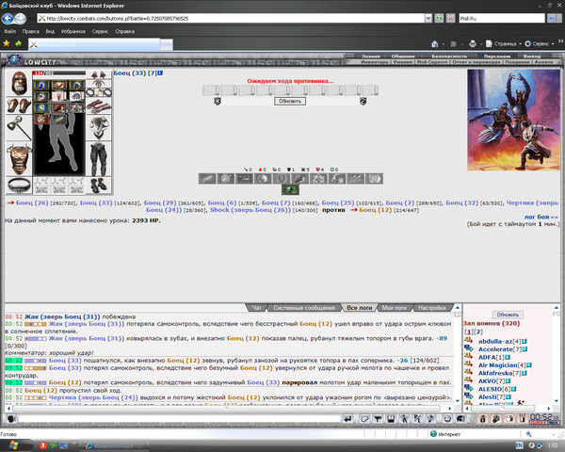Click the Akfafreska player name
This screenshot has height=452, width=565.
point(495,373)
